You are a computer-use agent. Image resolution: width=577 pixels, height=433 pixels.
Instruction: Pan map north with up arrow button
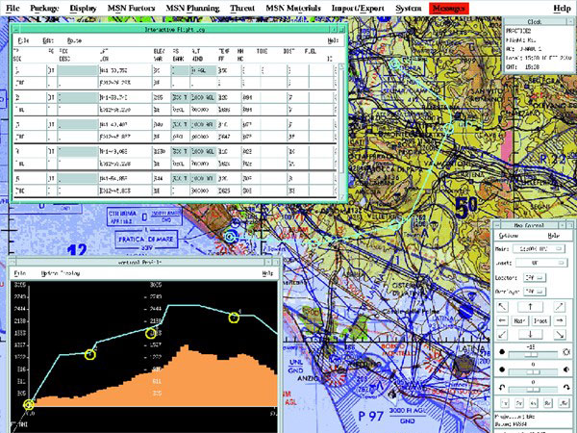tap(530, 306)
